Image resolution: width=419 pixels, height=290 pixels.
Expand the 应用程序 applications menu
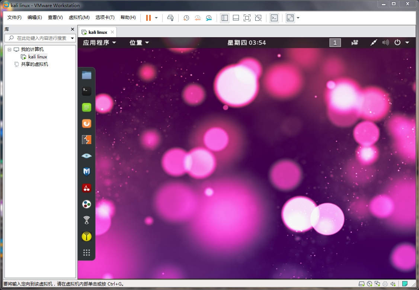pyautogui.click(x=99, y=43)
